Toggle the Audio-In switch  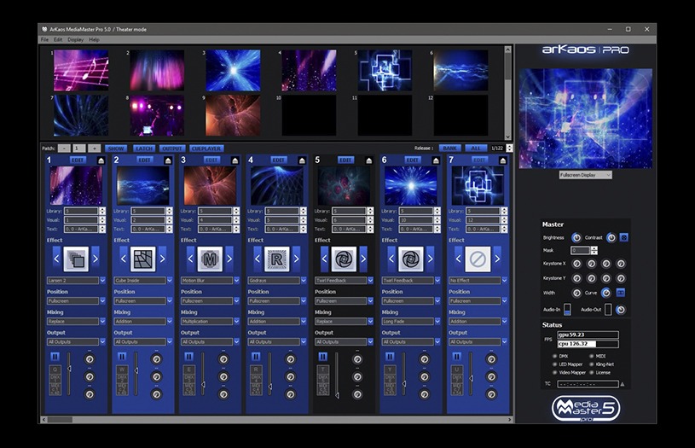coord(567,310)
